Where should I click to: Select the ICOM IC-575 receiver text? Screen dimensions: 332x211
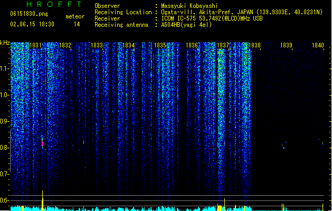tap(212, 18)
